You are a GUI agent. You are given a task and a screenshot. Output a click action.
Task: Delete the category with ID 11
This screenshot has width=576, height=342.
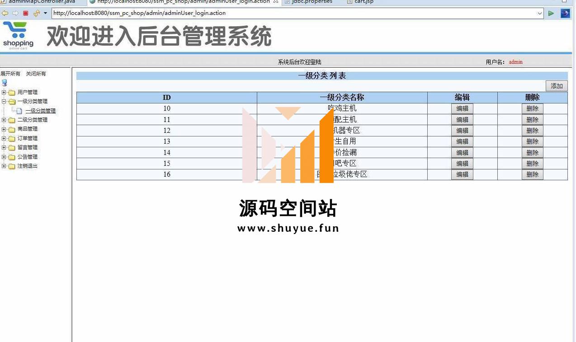point(533,120)
